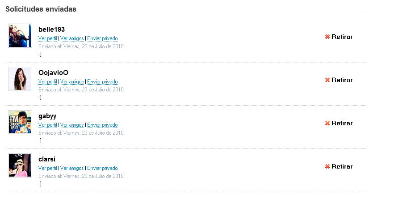Click the red X icon beside belle193
Image resolution: width=403 pixels, height=198 pixels.
327,37
